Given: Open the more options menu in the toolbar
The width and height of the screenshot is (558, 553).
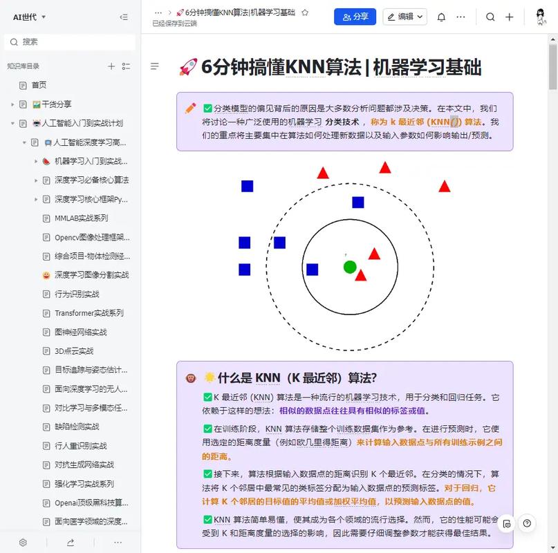Looking at the screenshot, I should [x=461, y=17].
